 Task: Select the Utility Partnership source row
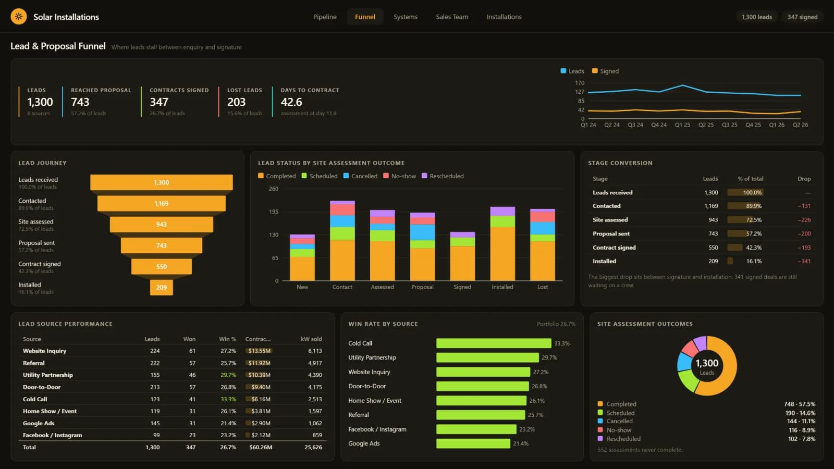[x=173, y=375]
